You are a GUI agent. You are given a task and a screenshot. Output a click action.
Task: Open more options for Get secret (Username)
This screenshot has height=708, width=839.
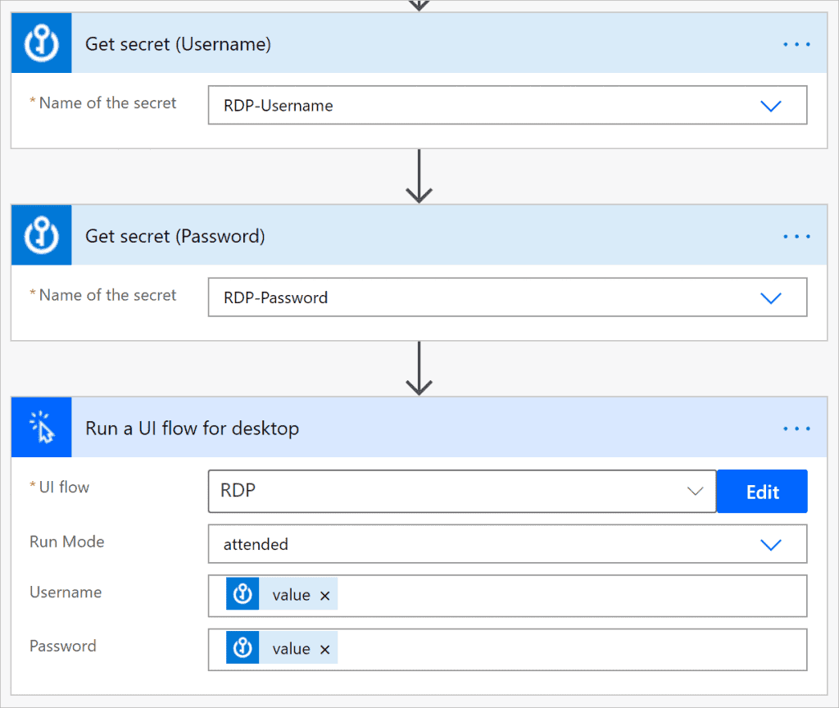tap(796, 44)
